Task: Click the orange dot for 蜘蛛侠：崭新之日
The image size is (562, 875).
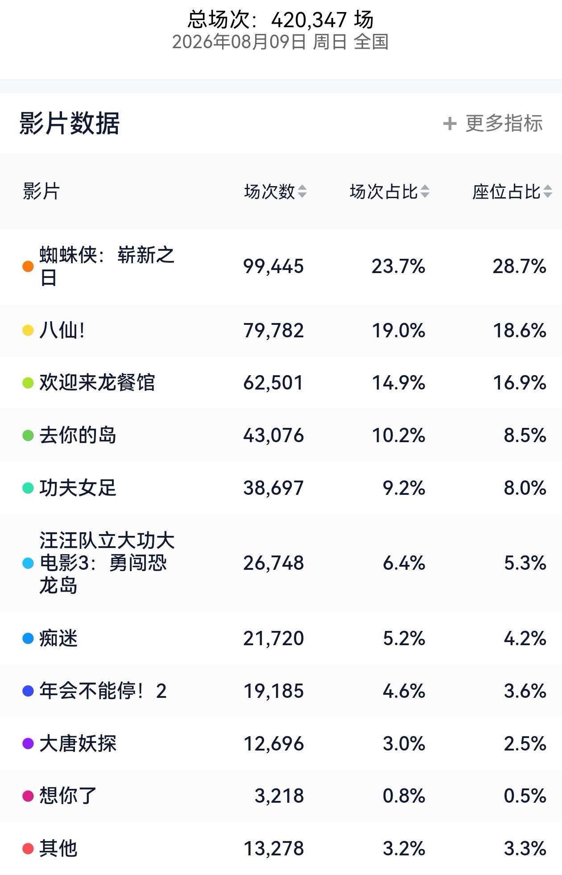Action: (x=28, y=266)
